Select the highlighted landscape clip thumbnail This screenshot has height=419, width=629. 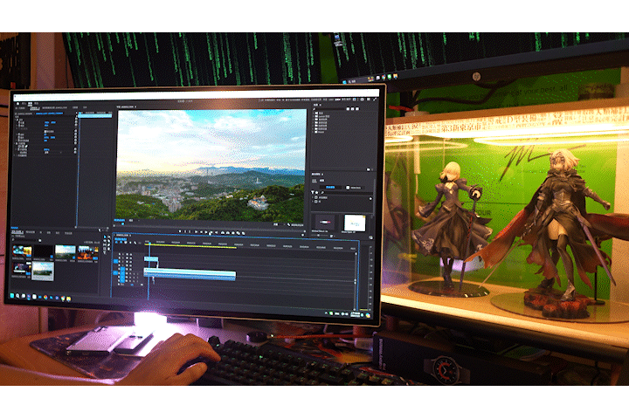click(x=43, y=271)
